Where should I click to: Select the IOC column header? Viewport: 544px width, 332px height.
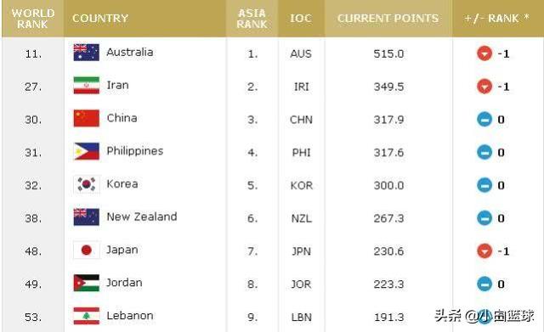click(301, 19)
